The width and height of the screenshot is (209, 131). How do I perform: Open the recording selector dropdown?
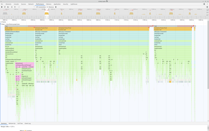pyautogui.click(x=26, y=7)
